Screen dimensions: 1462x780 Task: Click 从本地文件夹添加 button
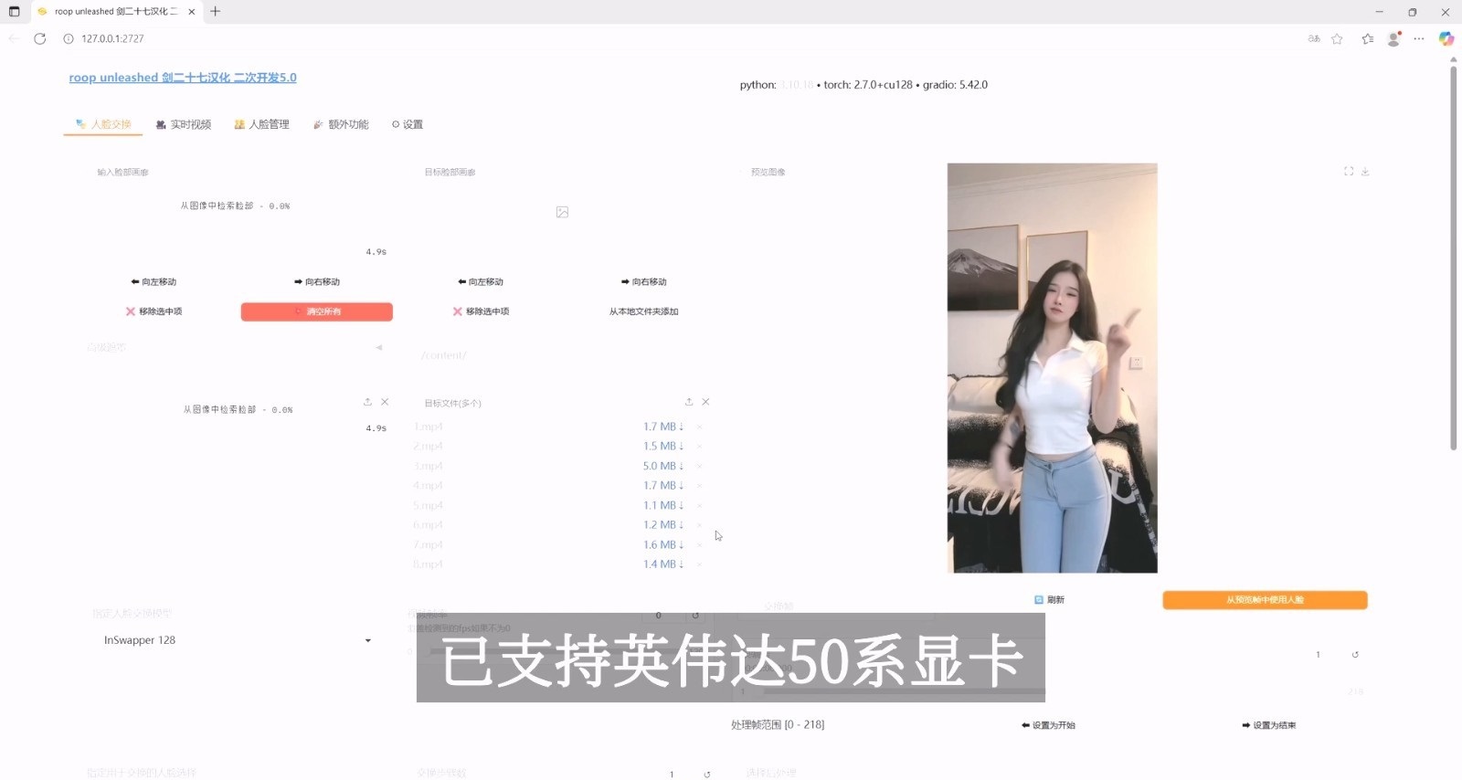(644, 311)
